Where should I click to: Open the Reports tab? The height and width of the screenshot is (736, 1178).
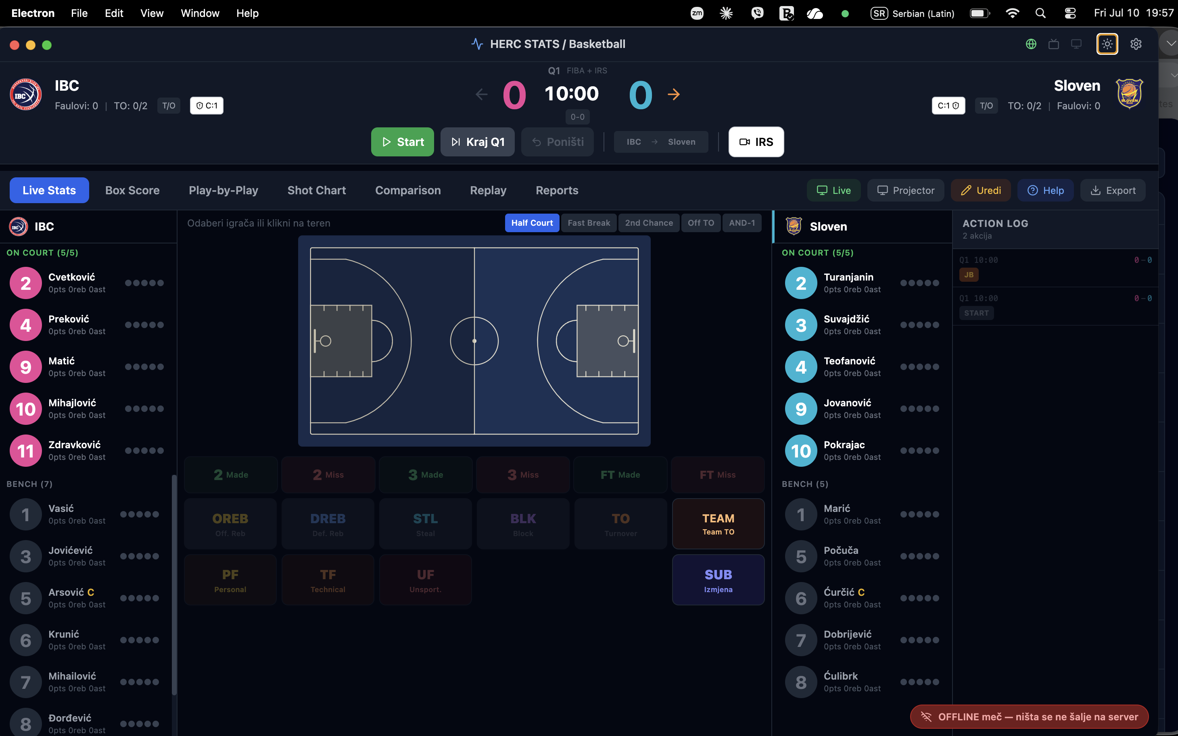pos(557,190)
